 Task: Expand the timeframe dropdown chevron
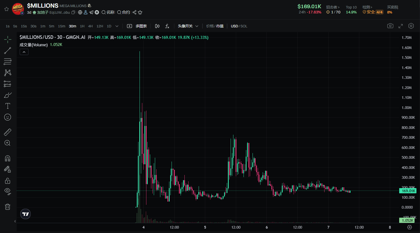click(x=117, y=26)
